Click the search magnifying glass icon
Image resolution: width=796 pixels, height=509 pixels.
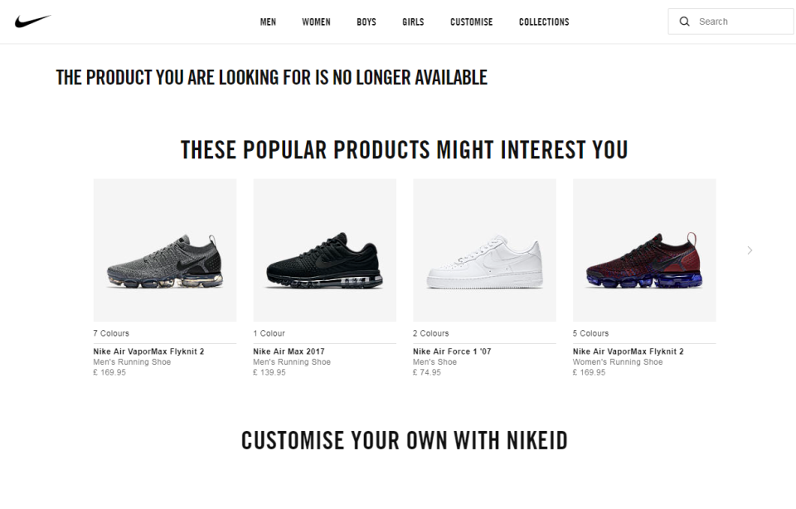[684, 21]
